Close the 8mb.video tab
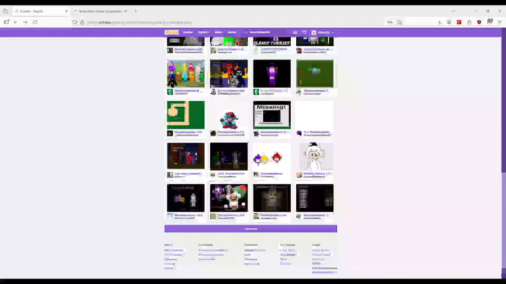Viewport: 506px width, 284px height. pyautogui.click(x=125, y=11)
